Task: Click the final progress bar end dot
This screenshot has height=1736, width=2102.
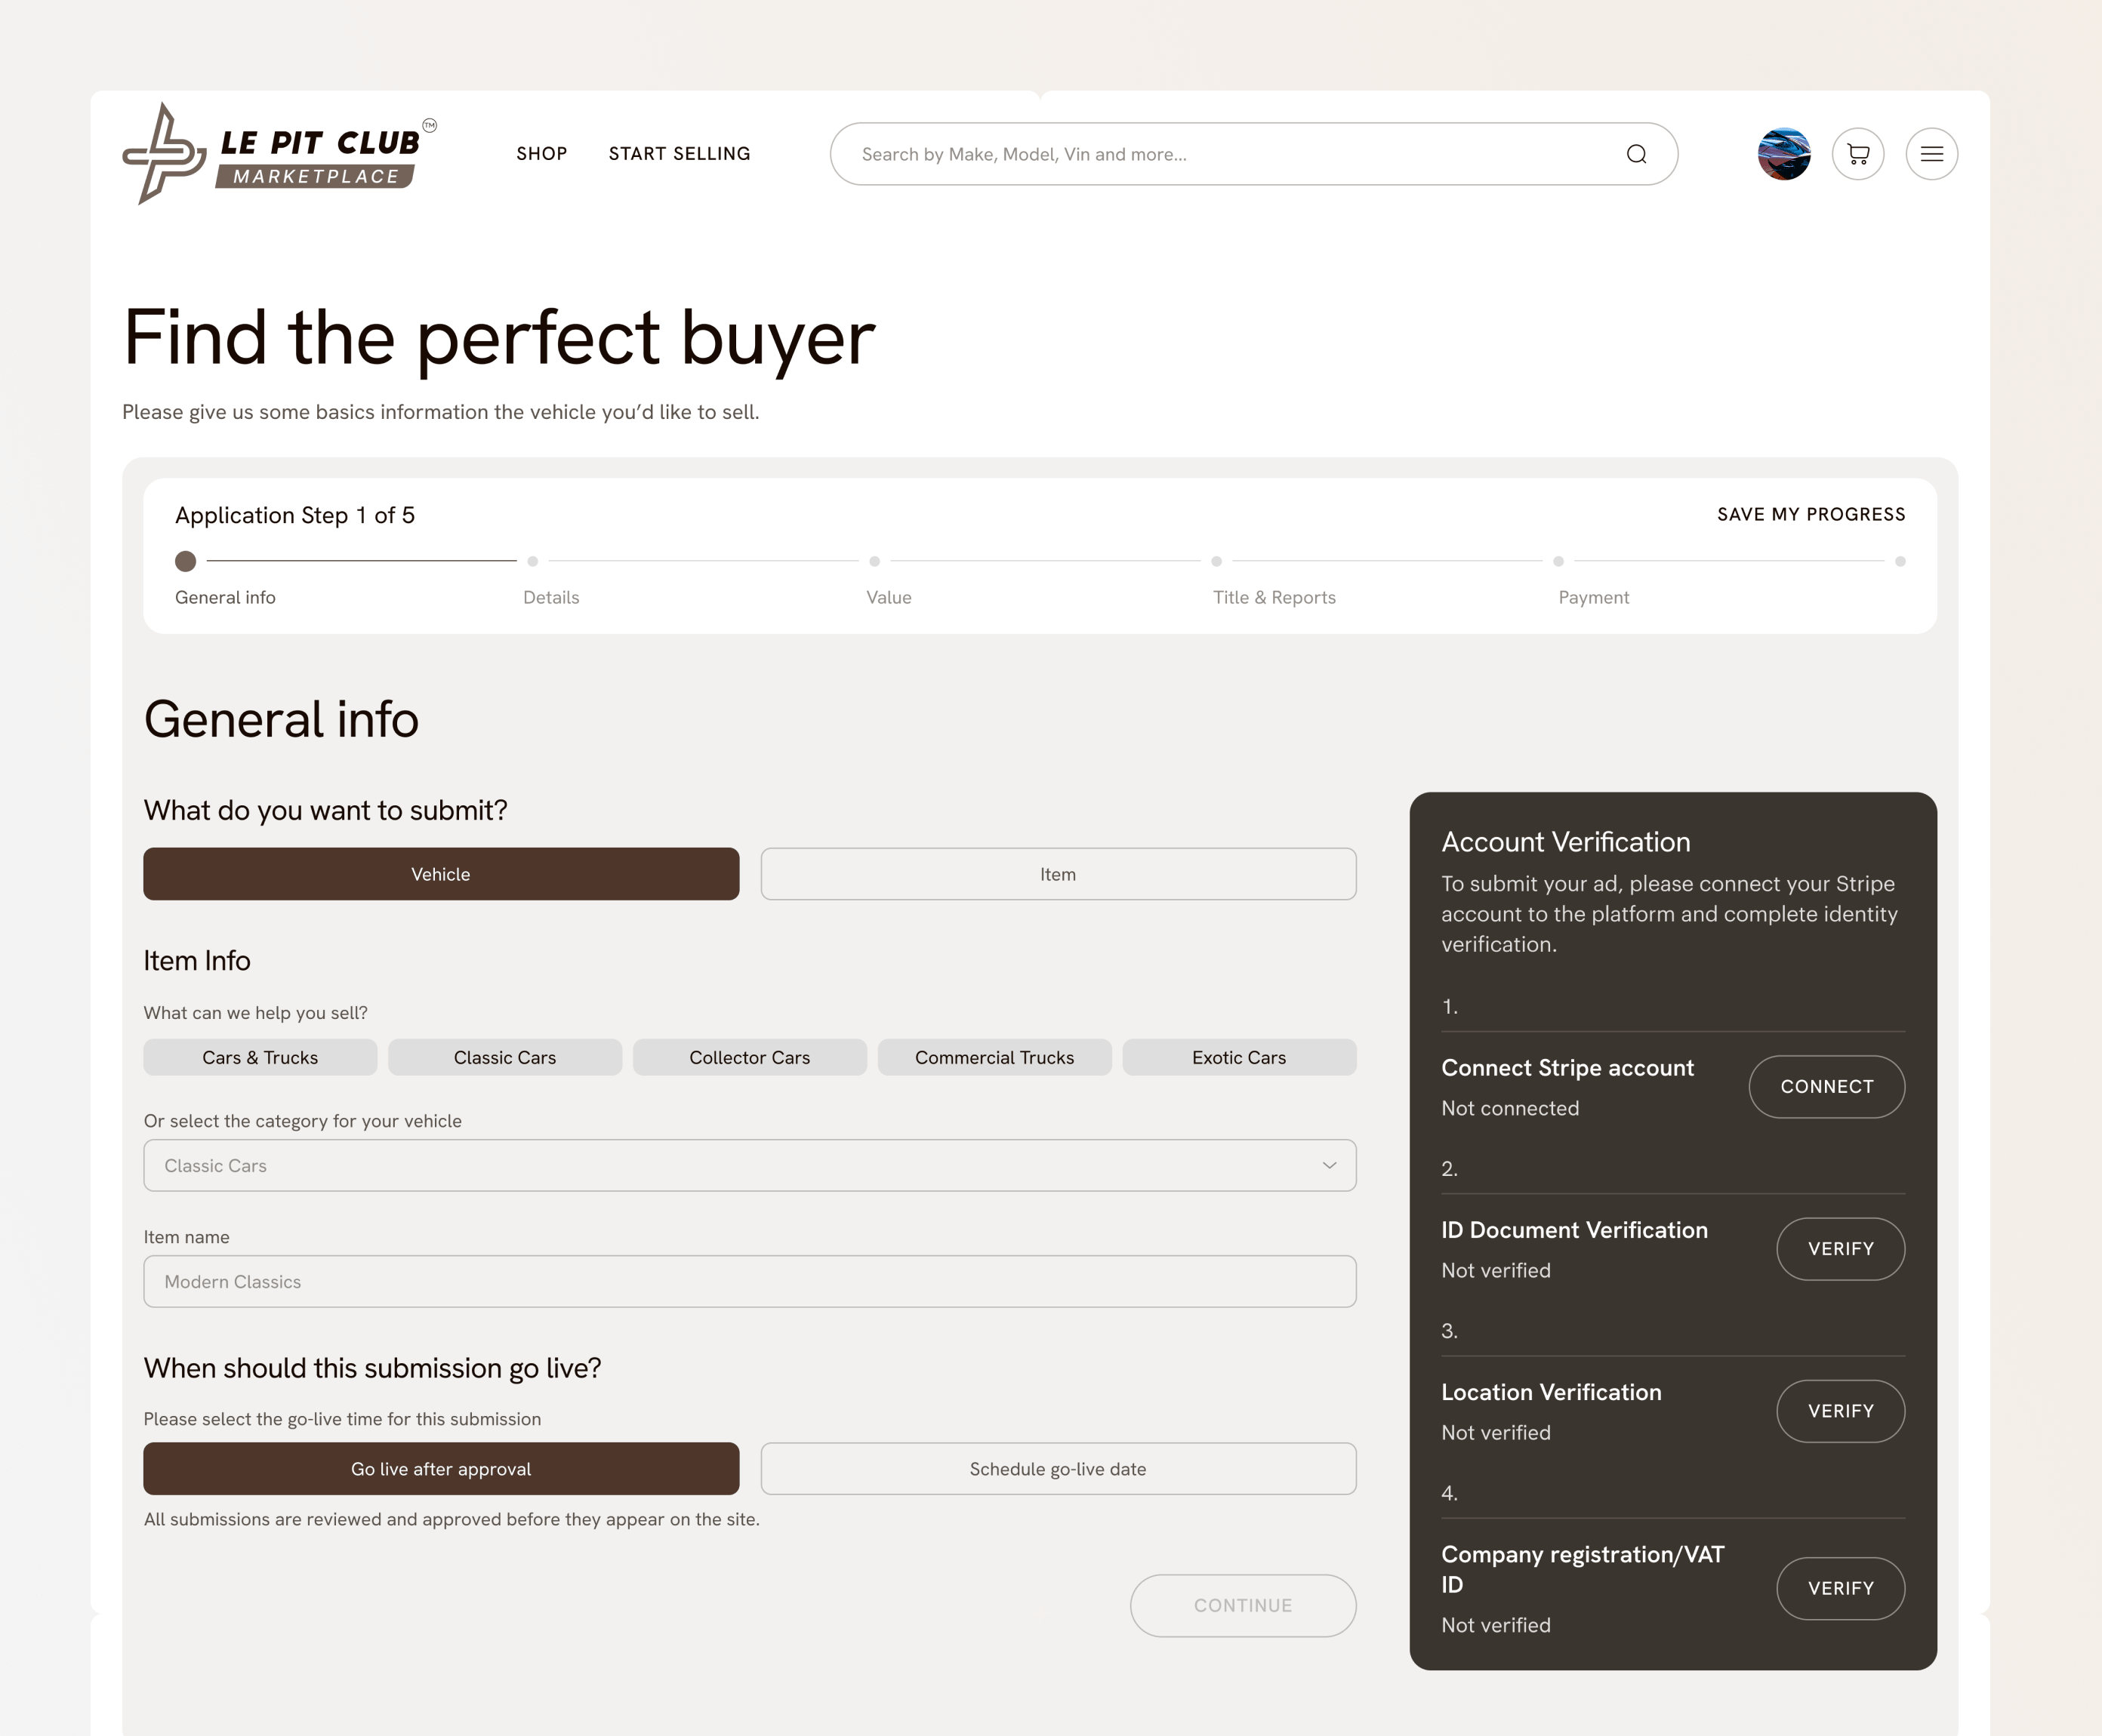Action: pos(1900,561)
